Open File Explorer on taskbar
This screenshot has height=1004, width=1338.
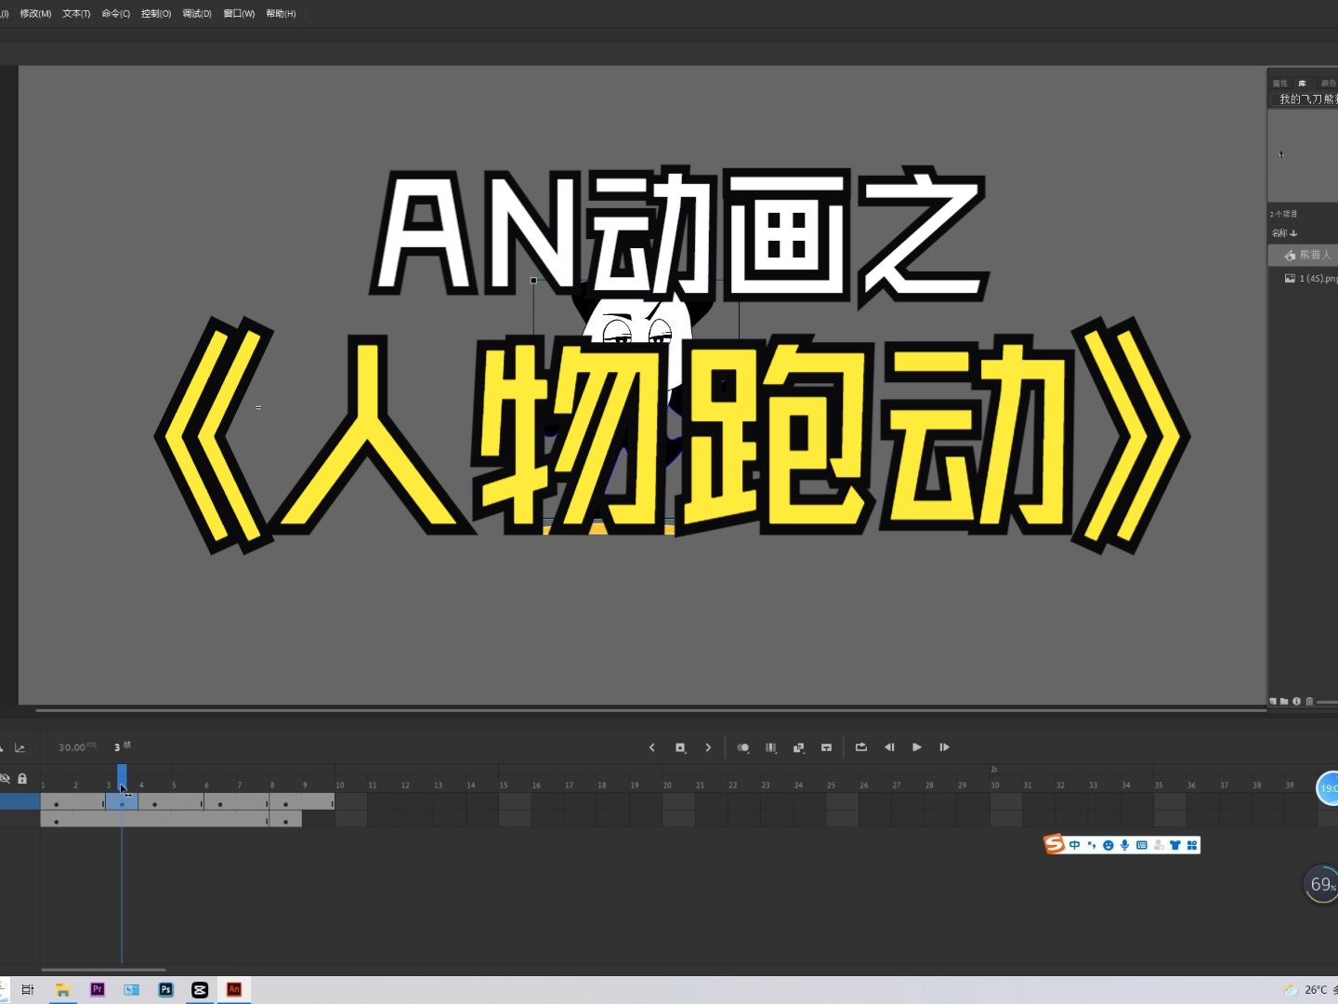[62, 990]
